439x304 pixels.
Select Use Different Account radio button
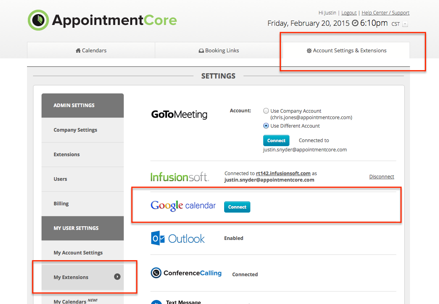click(x=266, y=126)
